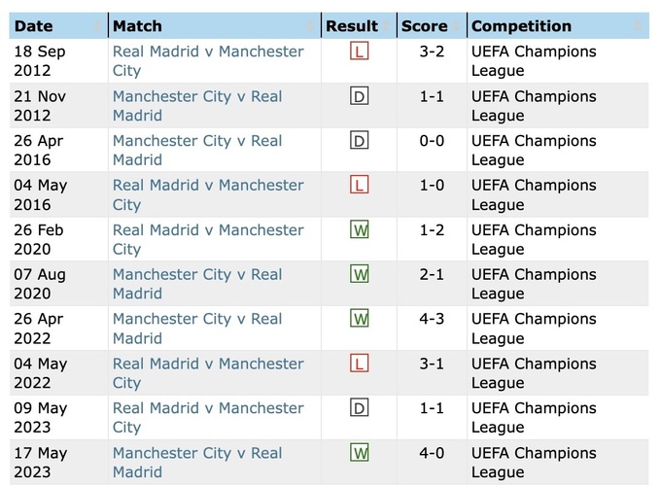Viewport: 661px width, 486px height.
Task: Click the loss icon for 04 May 2022
Action: [x=360, y=364]
